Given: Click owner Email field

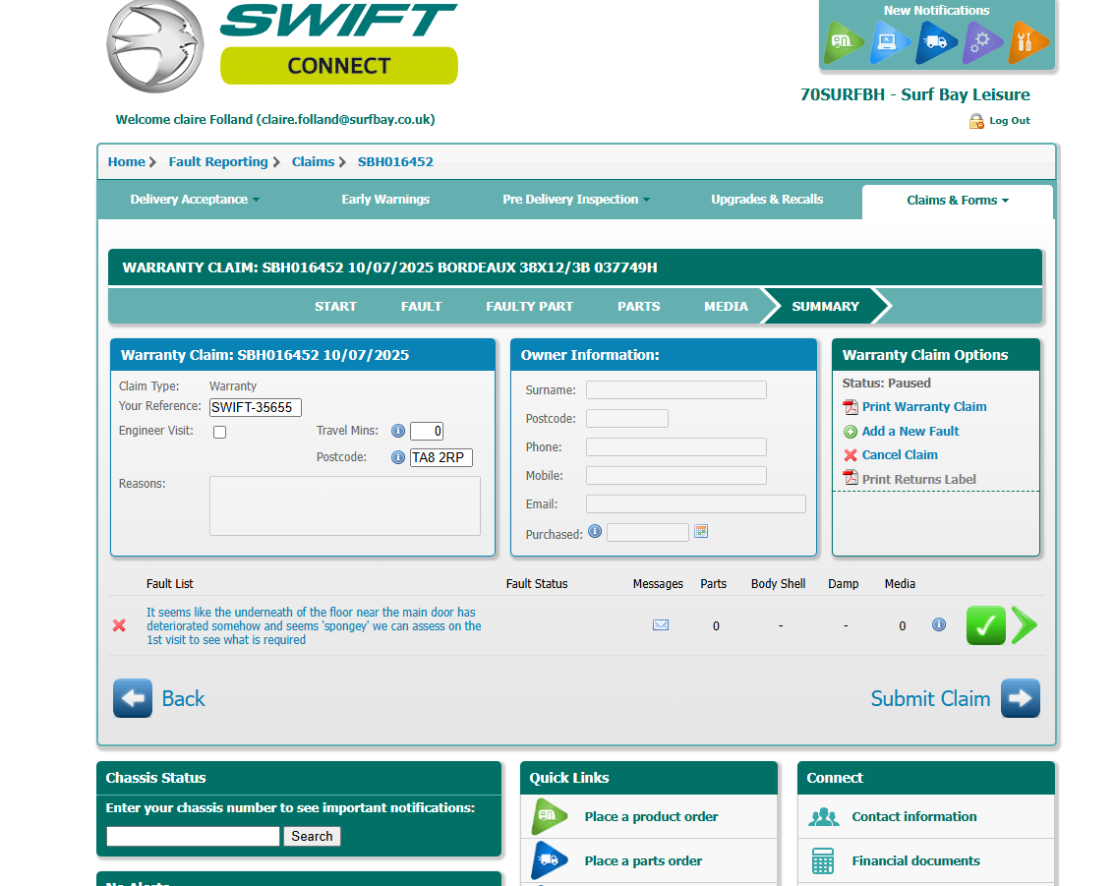Looking at the screenshot, I should tap(695, 504).
